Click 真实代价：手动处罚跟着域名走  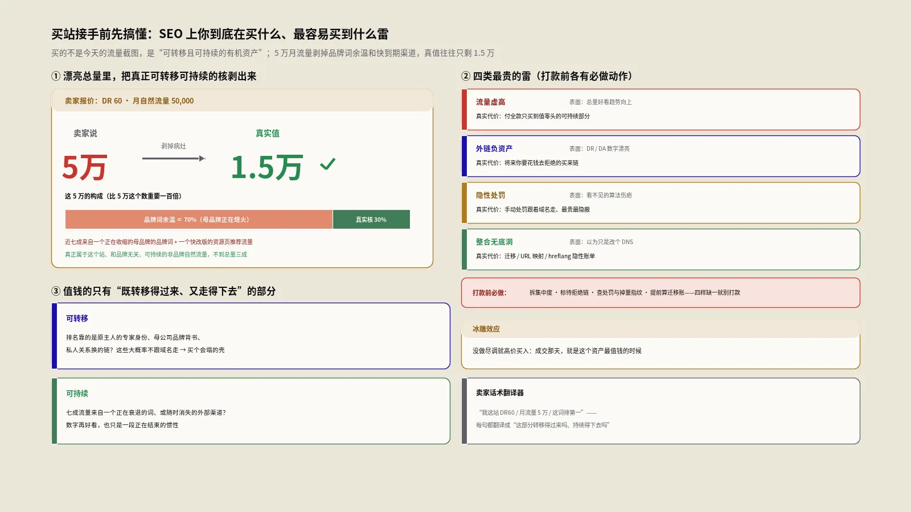pyautogui.click(x=533, y=209)
